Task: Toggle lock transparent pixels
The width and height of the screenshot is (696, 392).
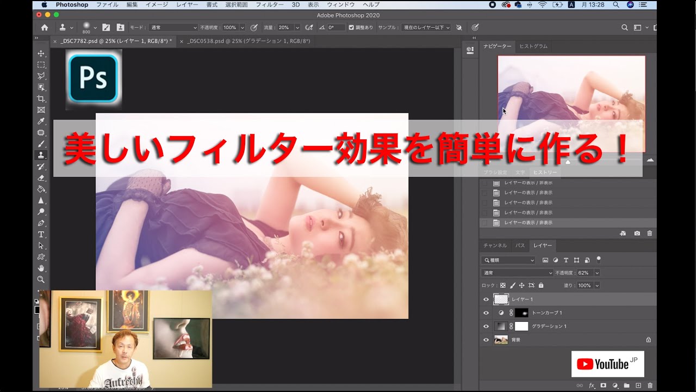Action: click(x=503, y=285)
